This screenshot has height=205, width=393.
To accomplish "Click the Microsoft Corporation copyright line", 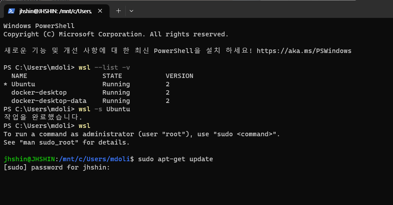I will coord(116,34).
